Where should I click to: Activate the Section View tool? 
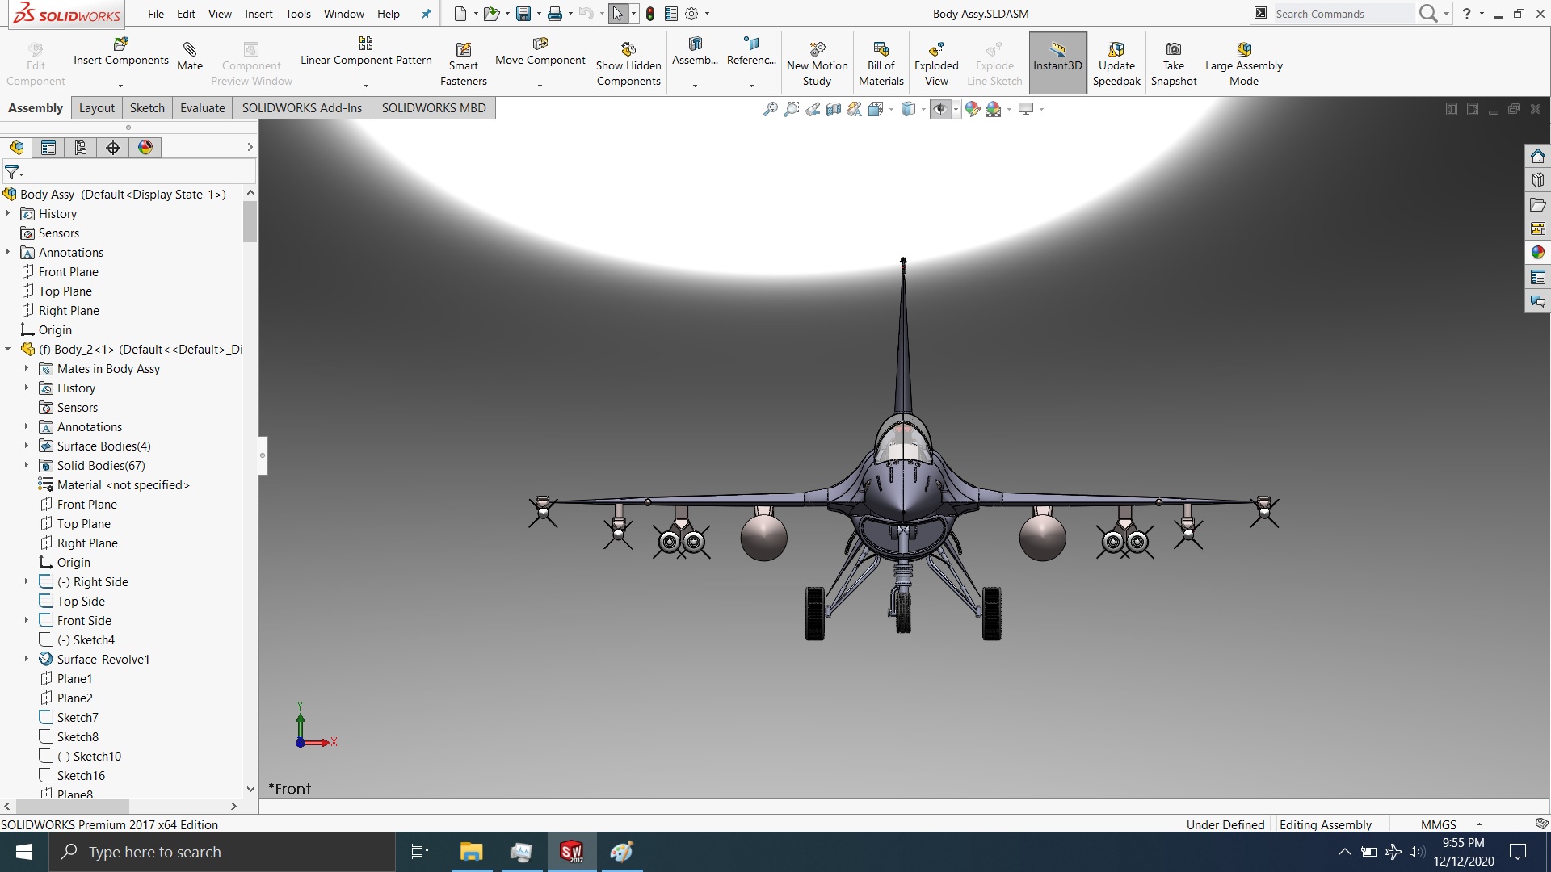[x=834, y=109]
